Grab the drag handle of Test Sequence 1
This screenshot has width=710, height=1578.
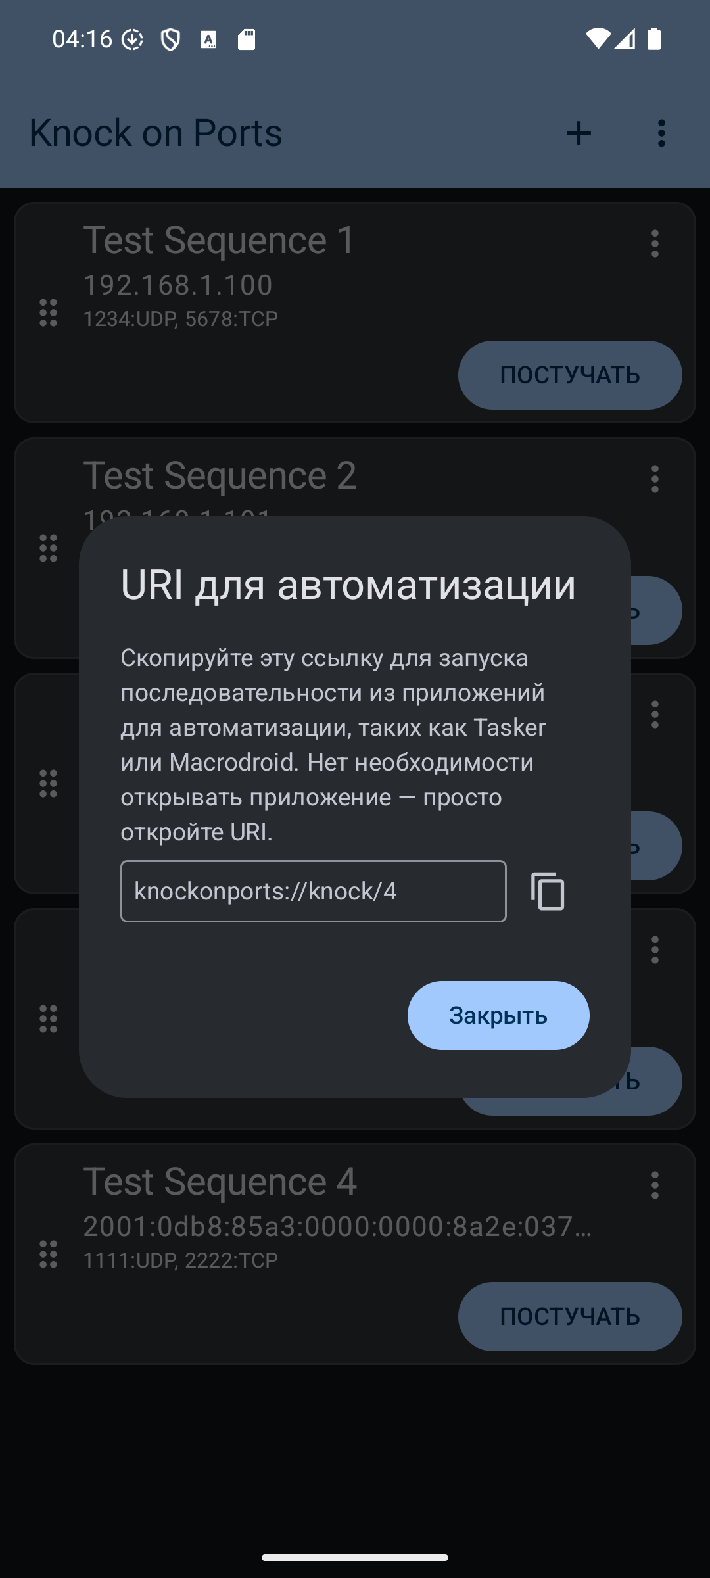(x=49, y=313)
